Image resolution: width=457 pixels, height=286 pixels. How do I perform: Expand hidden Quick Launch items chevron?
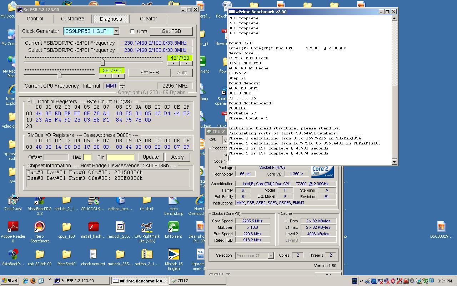[x=50, y=280]
